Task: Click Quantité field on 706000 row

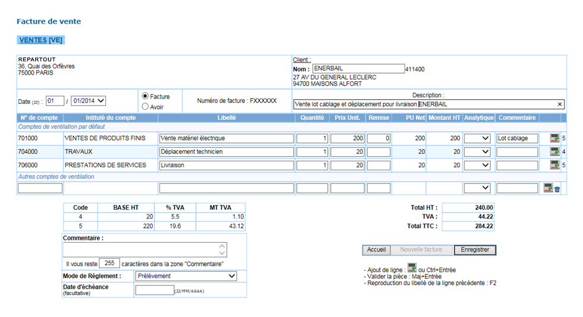Action: [x=312, y=165]
